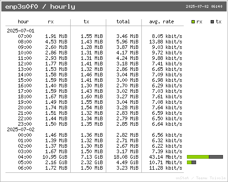Click the legend label 'tx'
This screenshot has height=182, width=228.
218,21
